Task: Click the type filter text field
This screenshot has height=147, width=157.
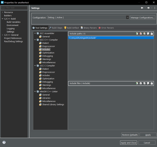Action: pyautogui.click(x=14, y=8)
